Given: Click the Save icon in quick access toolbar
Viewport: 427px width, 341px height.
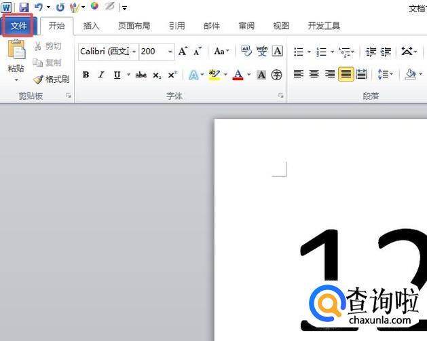Looking at the screenshot, I should (24, 7).
